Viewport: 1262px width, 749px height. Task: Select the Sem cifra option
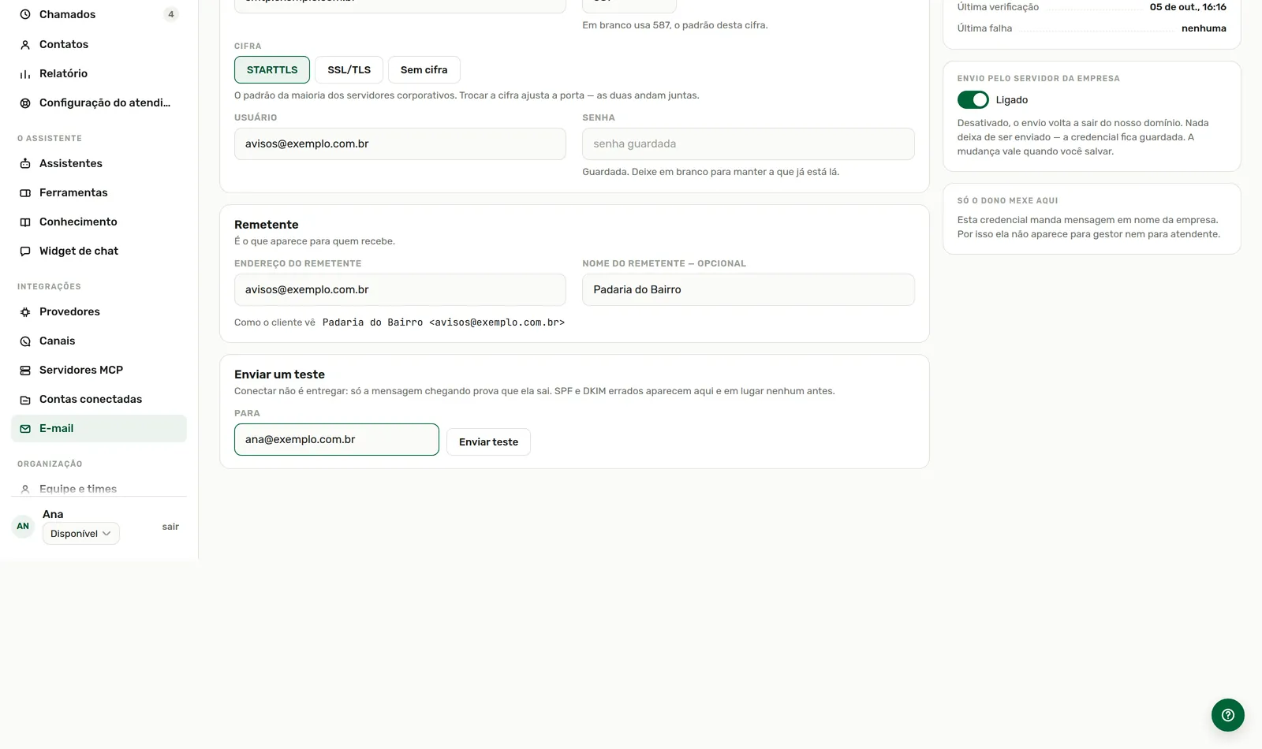(424, 69)
